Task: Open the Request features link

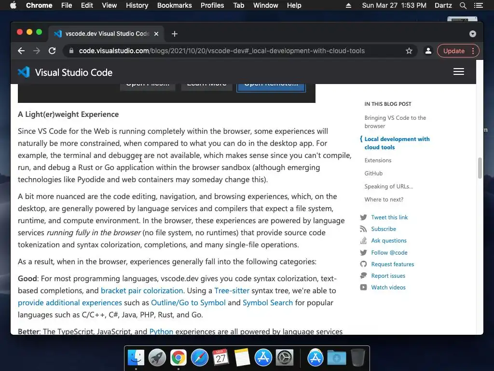Action: coord(393,264)
